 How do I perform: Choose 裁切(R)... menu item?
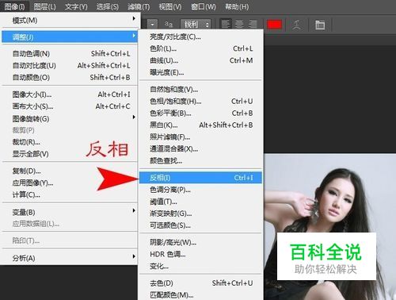(x=70, y=142)
